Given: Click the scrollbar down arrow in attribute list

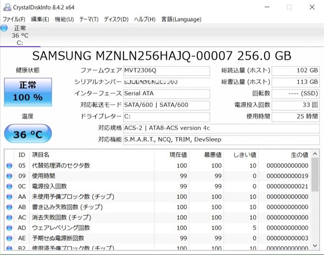Looking at the screenshot, I should [315, 245].
